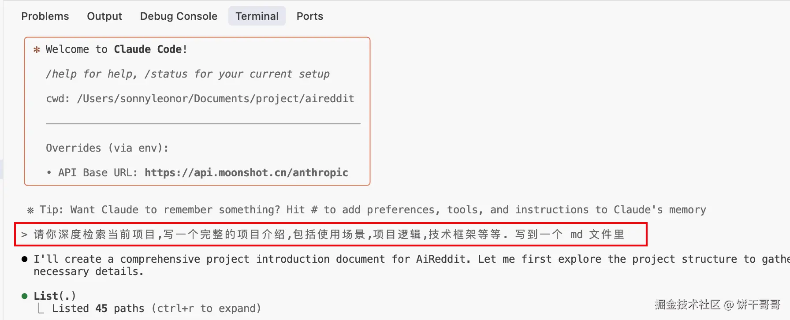
Task: Click the green status dot beside List(.)
Action: pyautogui.click(x=25, y=296)
